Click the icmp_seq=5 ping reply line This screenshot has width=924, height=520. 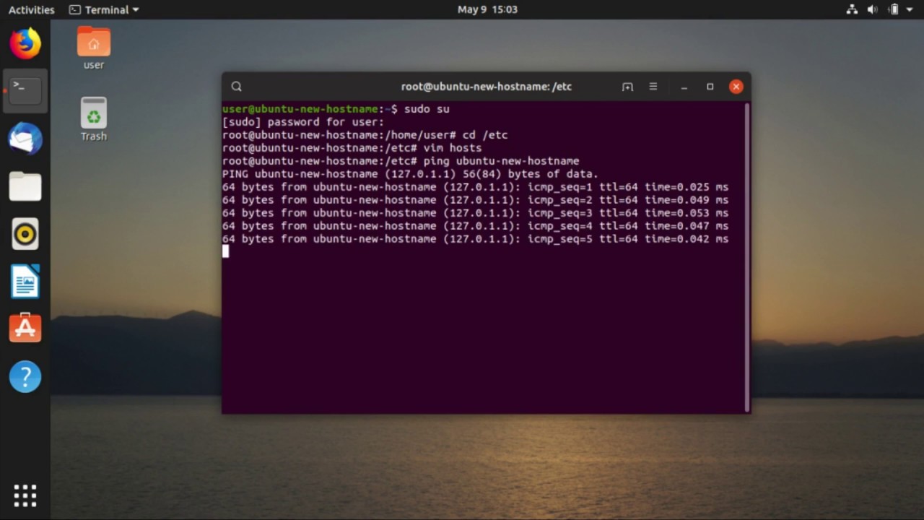coord(475,239)
